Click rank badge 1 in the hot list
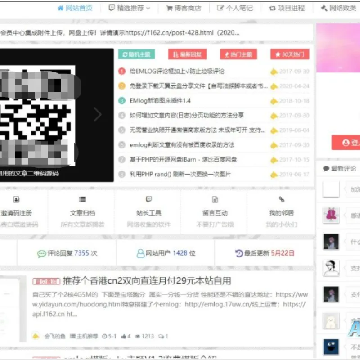This screenshot has height=360, width=360. click(x=122, y=72)
